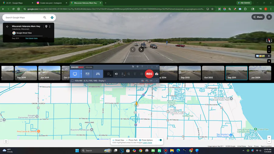The image size is (274, 154).
Task: Go back from Wisconsin Veterans Mem Hwy panel
Action: [7, 26]
